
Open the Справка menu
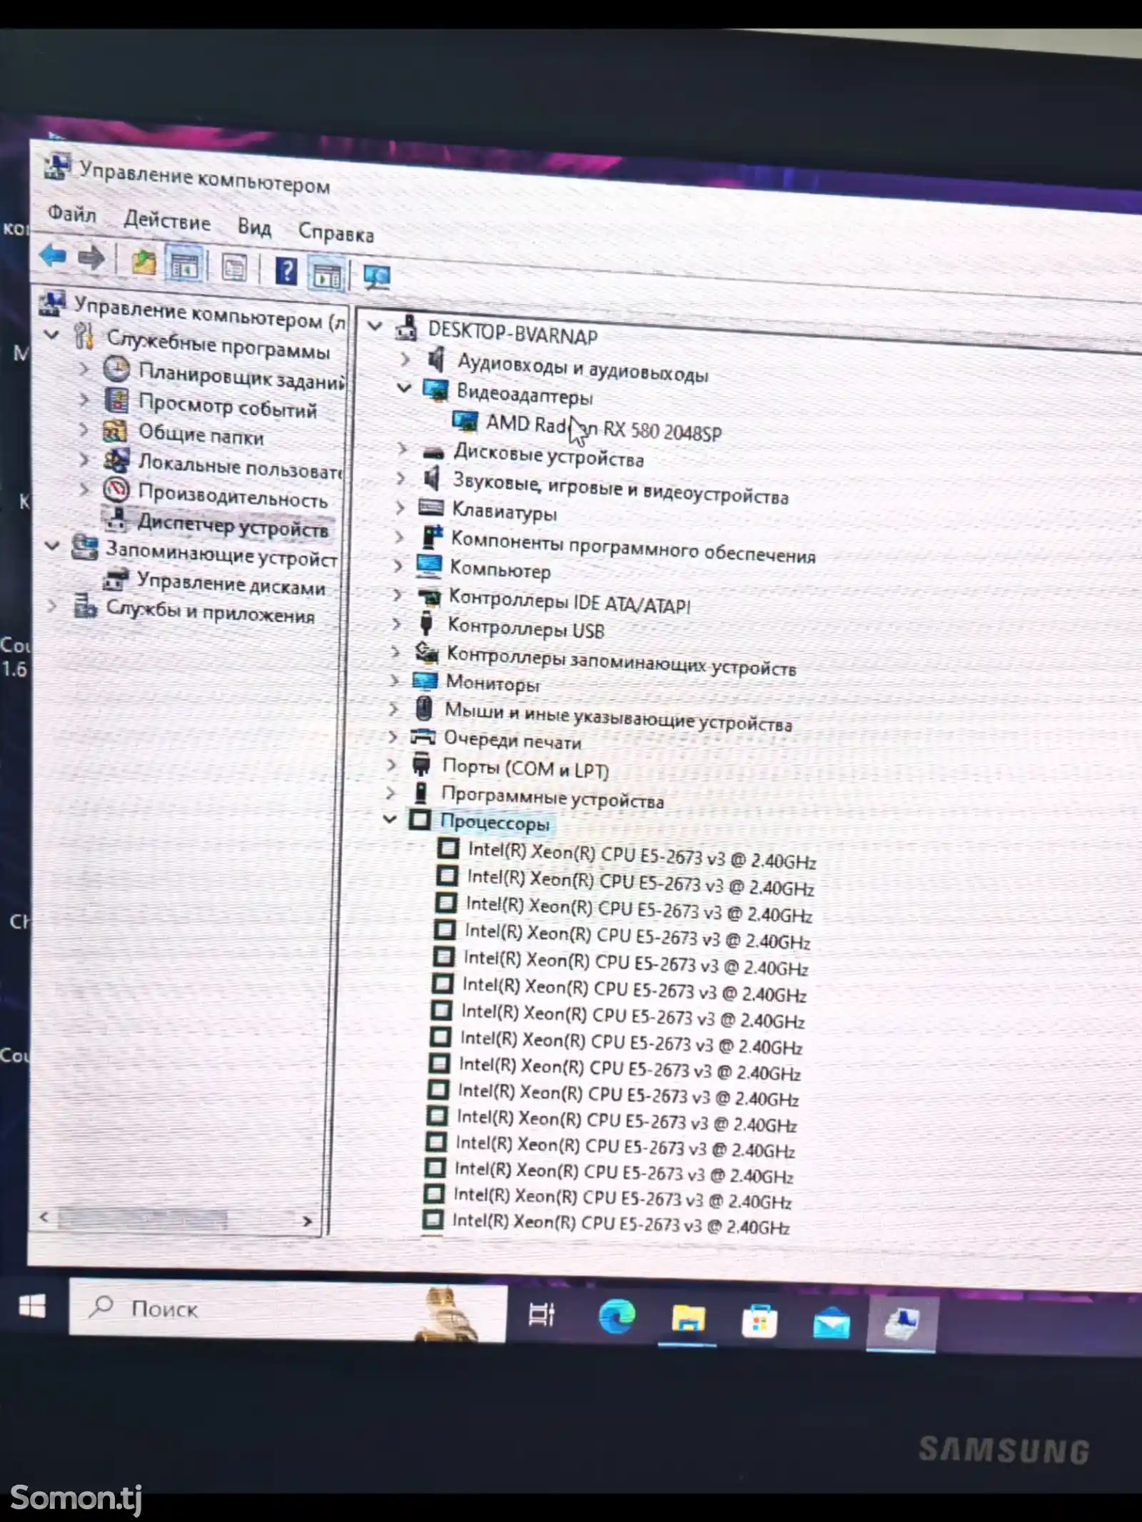click(x=335, y=233)
